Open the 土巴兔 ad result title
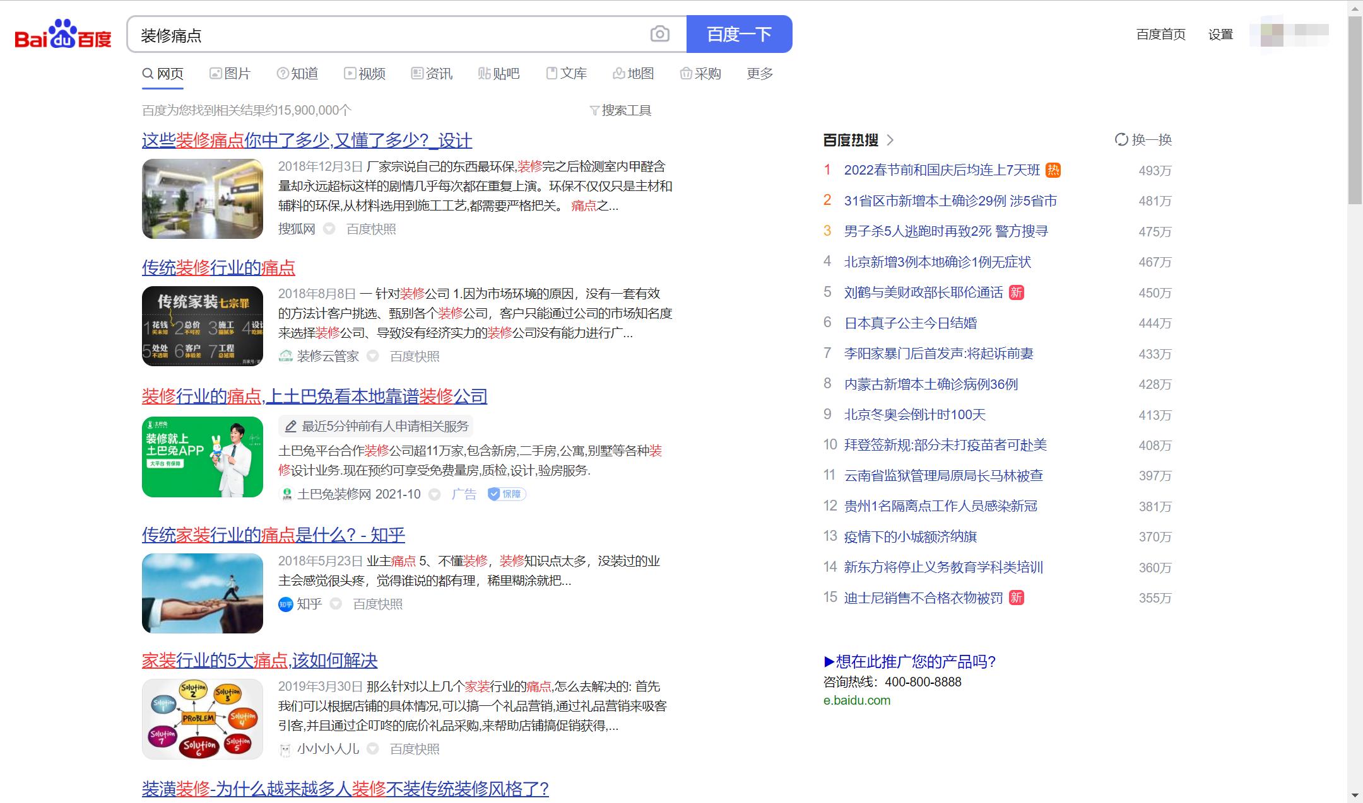This screenshot has width=1363, height=803. (314, 396)
